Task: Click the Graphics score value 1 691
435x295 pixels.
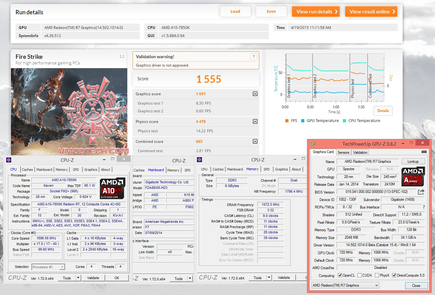Action: tap(201, 94)
